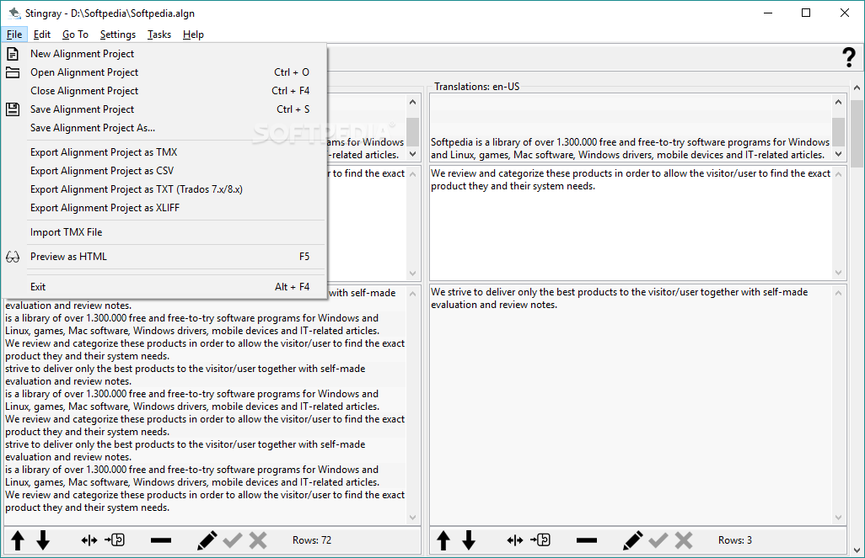This screenshot has height=558, width=865.
Task: Export Alignment Project as TMX
Action: coord(164,152)
